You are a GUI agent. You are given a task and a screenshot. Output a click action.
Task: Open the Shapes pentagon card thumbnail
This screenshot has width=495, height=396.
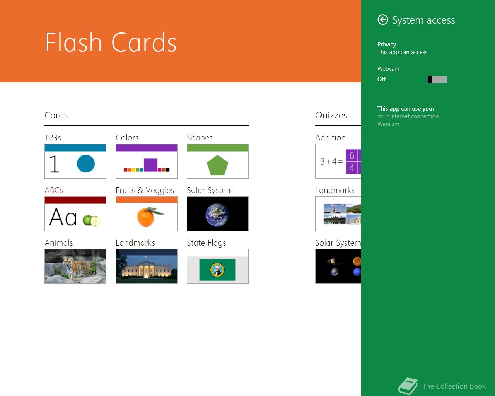(218, 161)
